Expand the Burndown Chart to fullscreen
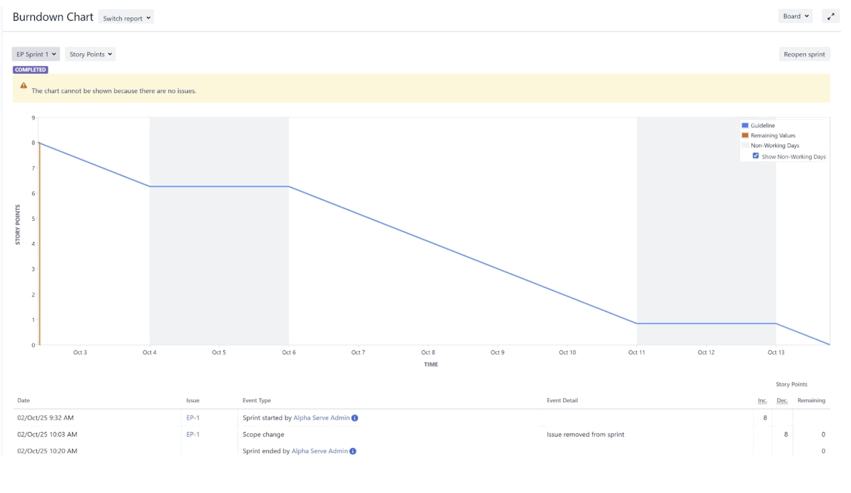Viewport: 851px width, 493px height. [x=831, y=16]
